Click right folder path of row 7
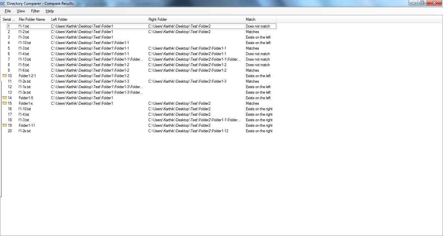The image size is (443, 236). coord(194,59)
